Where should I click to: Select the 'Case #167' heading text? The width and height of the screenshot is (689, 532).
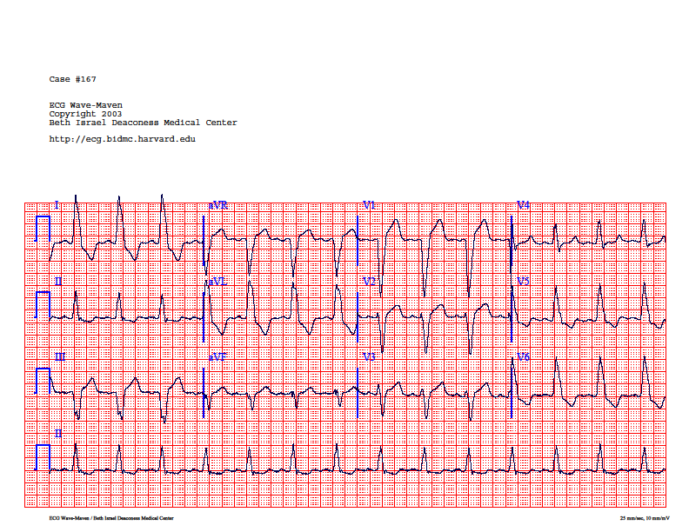pos(72,79)
